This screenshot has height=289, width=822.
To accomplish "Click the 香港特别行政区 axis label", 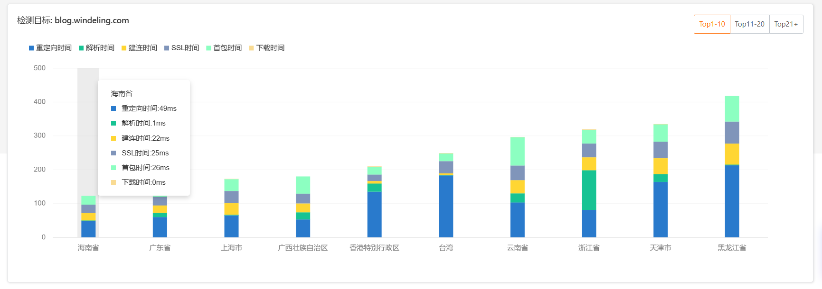I will click(374, 248).
